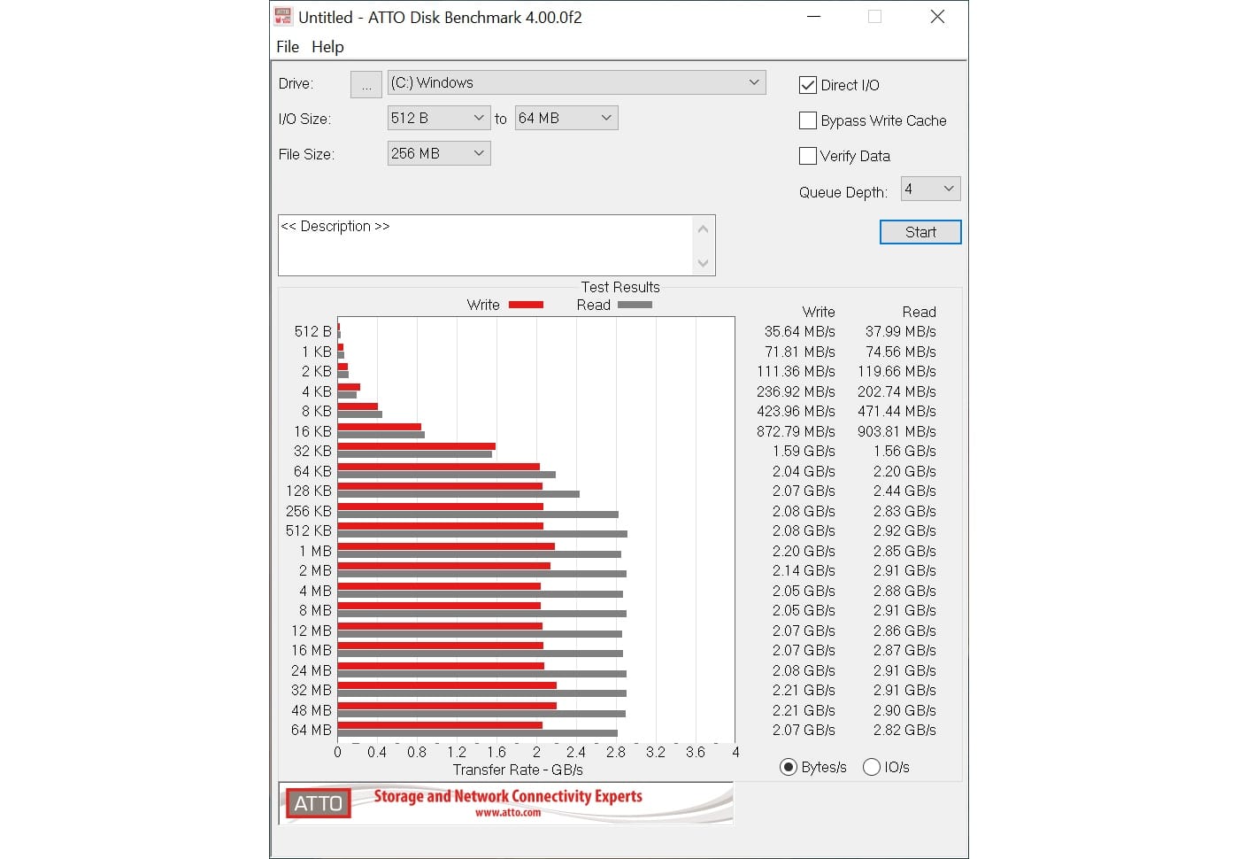
Task: Open the 512 B minimum I/O size dropdown
Action: [x=439, y=118]
